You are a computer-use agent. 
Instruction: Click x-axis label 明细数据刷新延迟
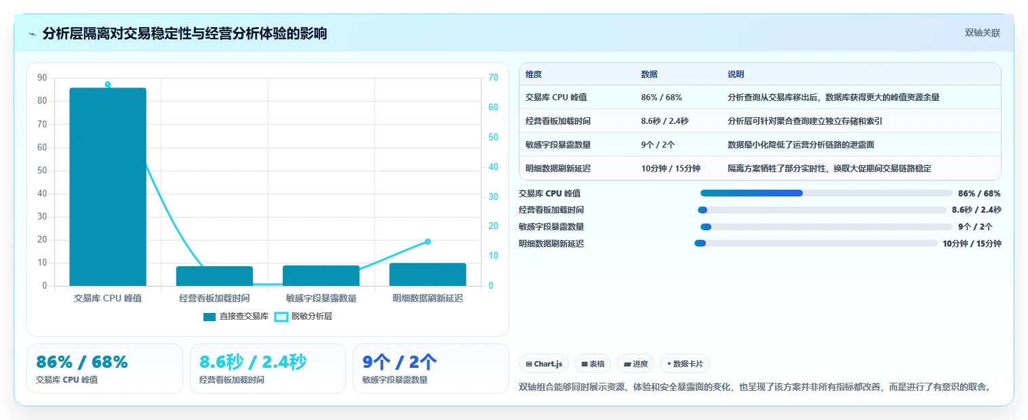pos(428,298)
